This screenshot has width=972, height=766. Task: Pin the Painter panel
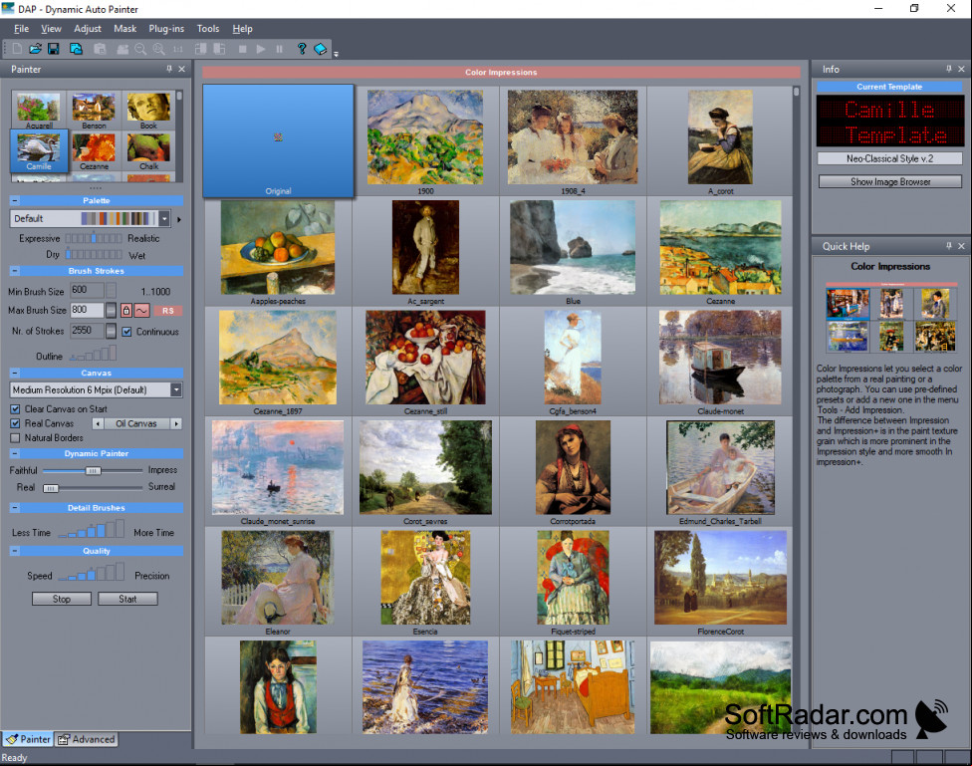(x=169, y=69)
